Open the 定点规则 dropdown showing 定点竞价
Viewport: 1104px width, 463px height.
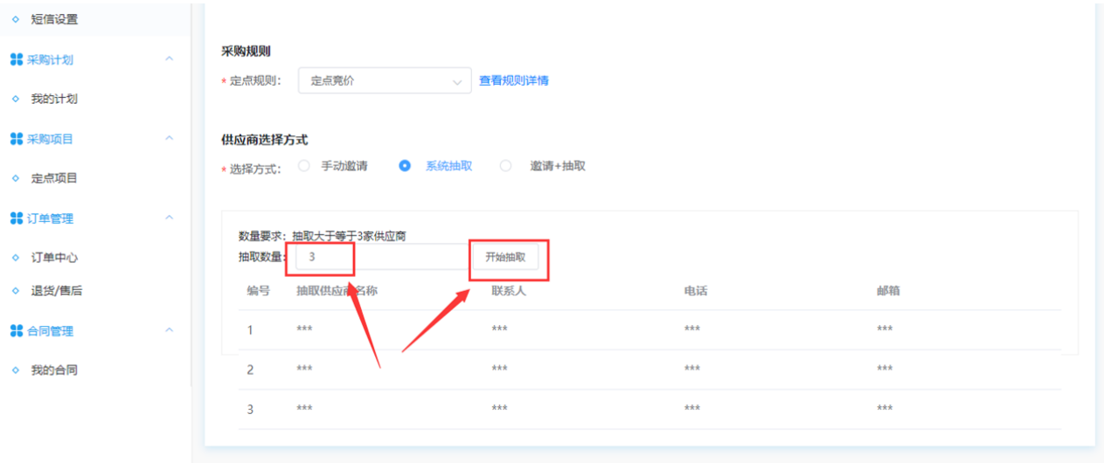(385, 81)
